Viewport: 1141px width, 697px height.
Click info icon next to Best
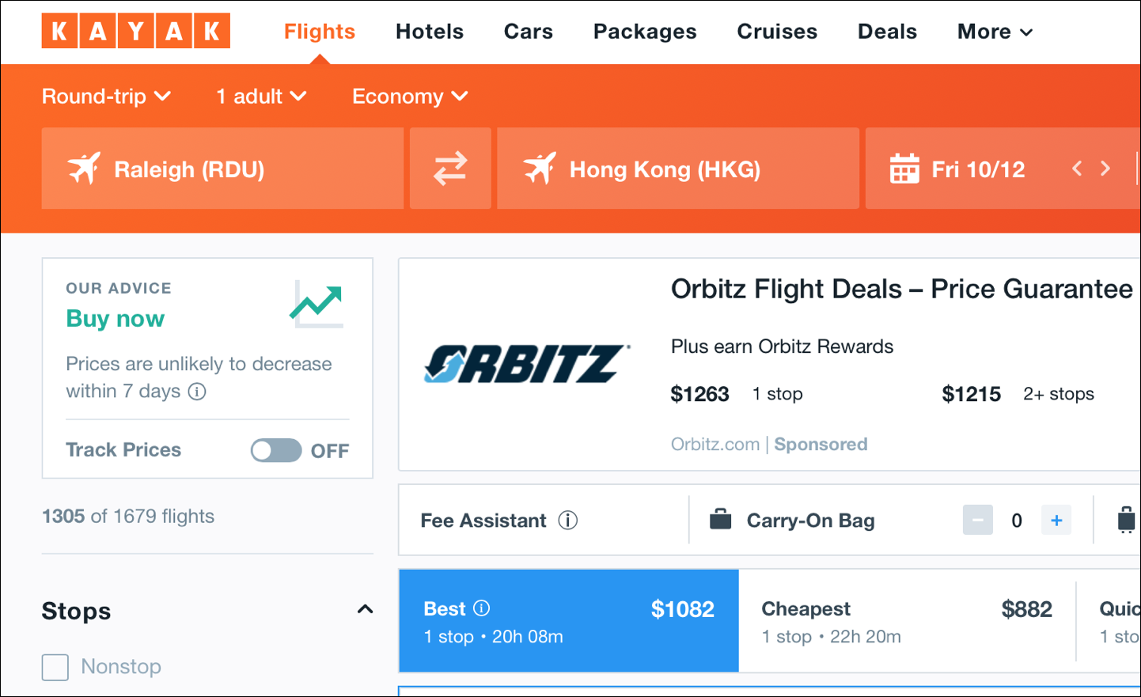point(481,608)
